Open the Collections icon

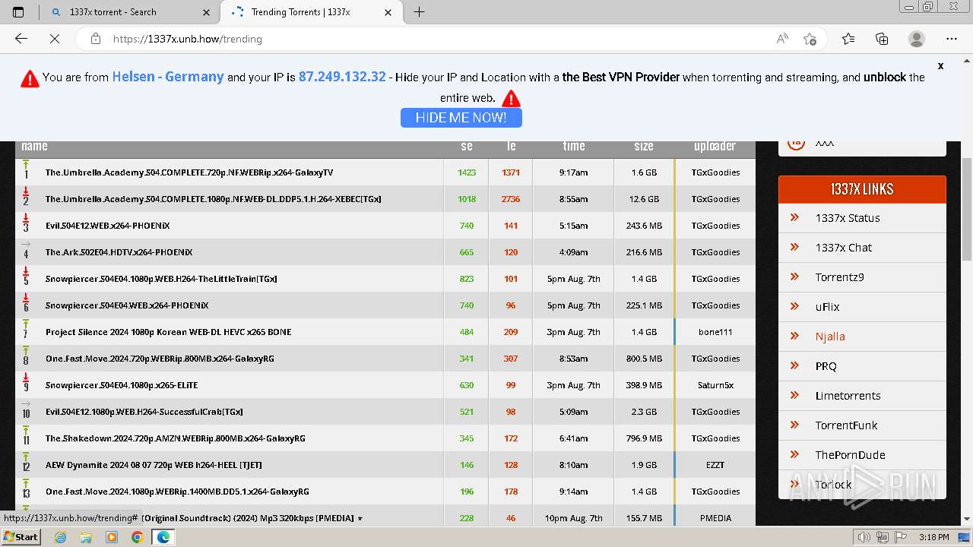882,39
